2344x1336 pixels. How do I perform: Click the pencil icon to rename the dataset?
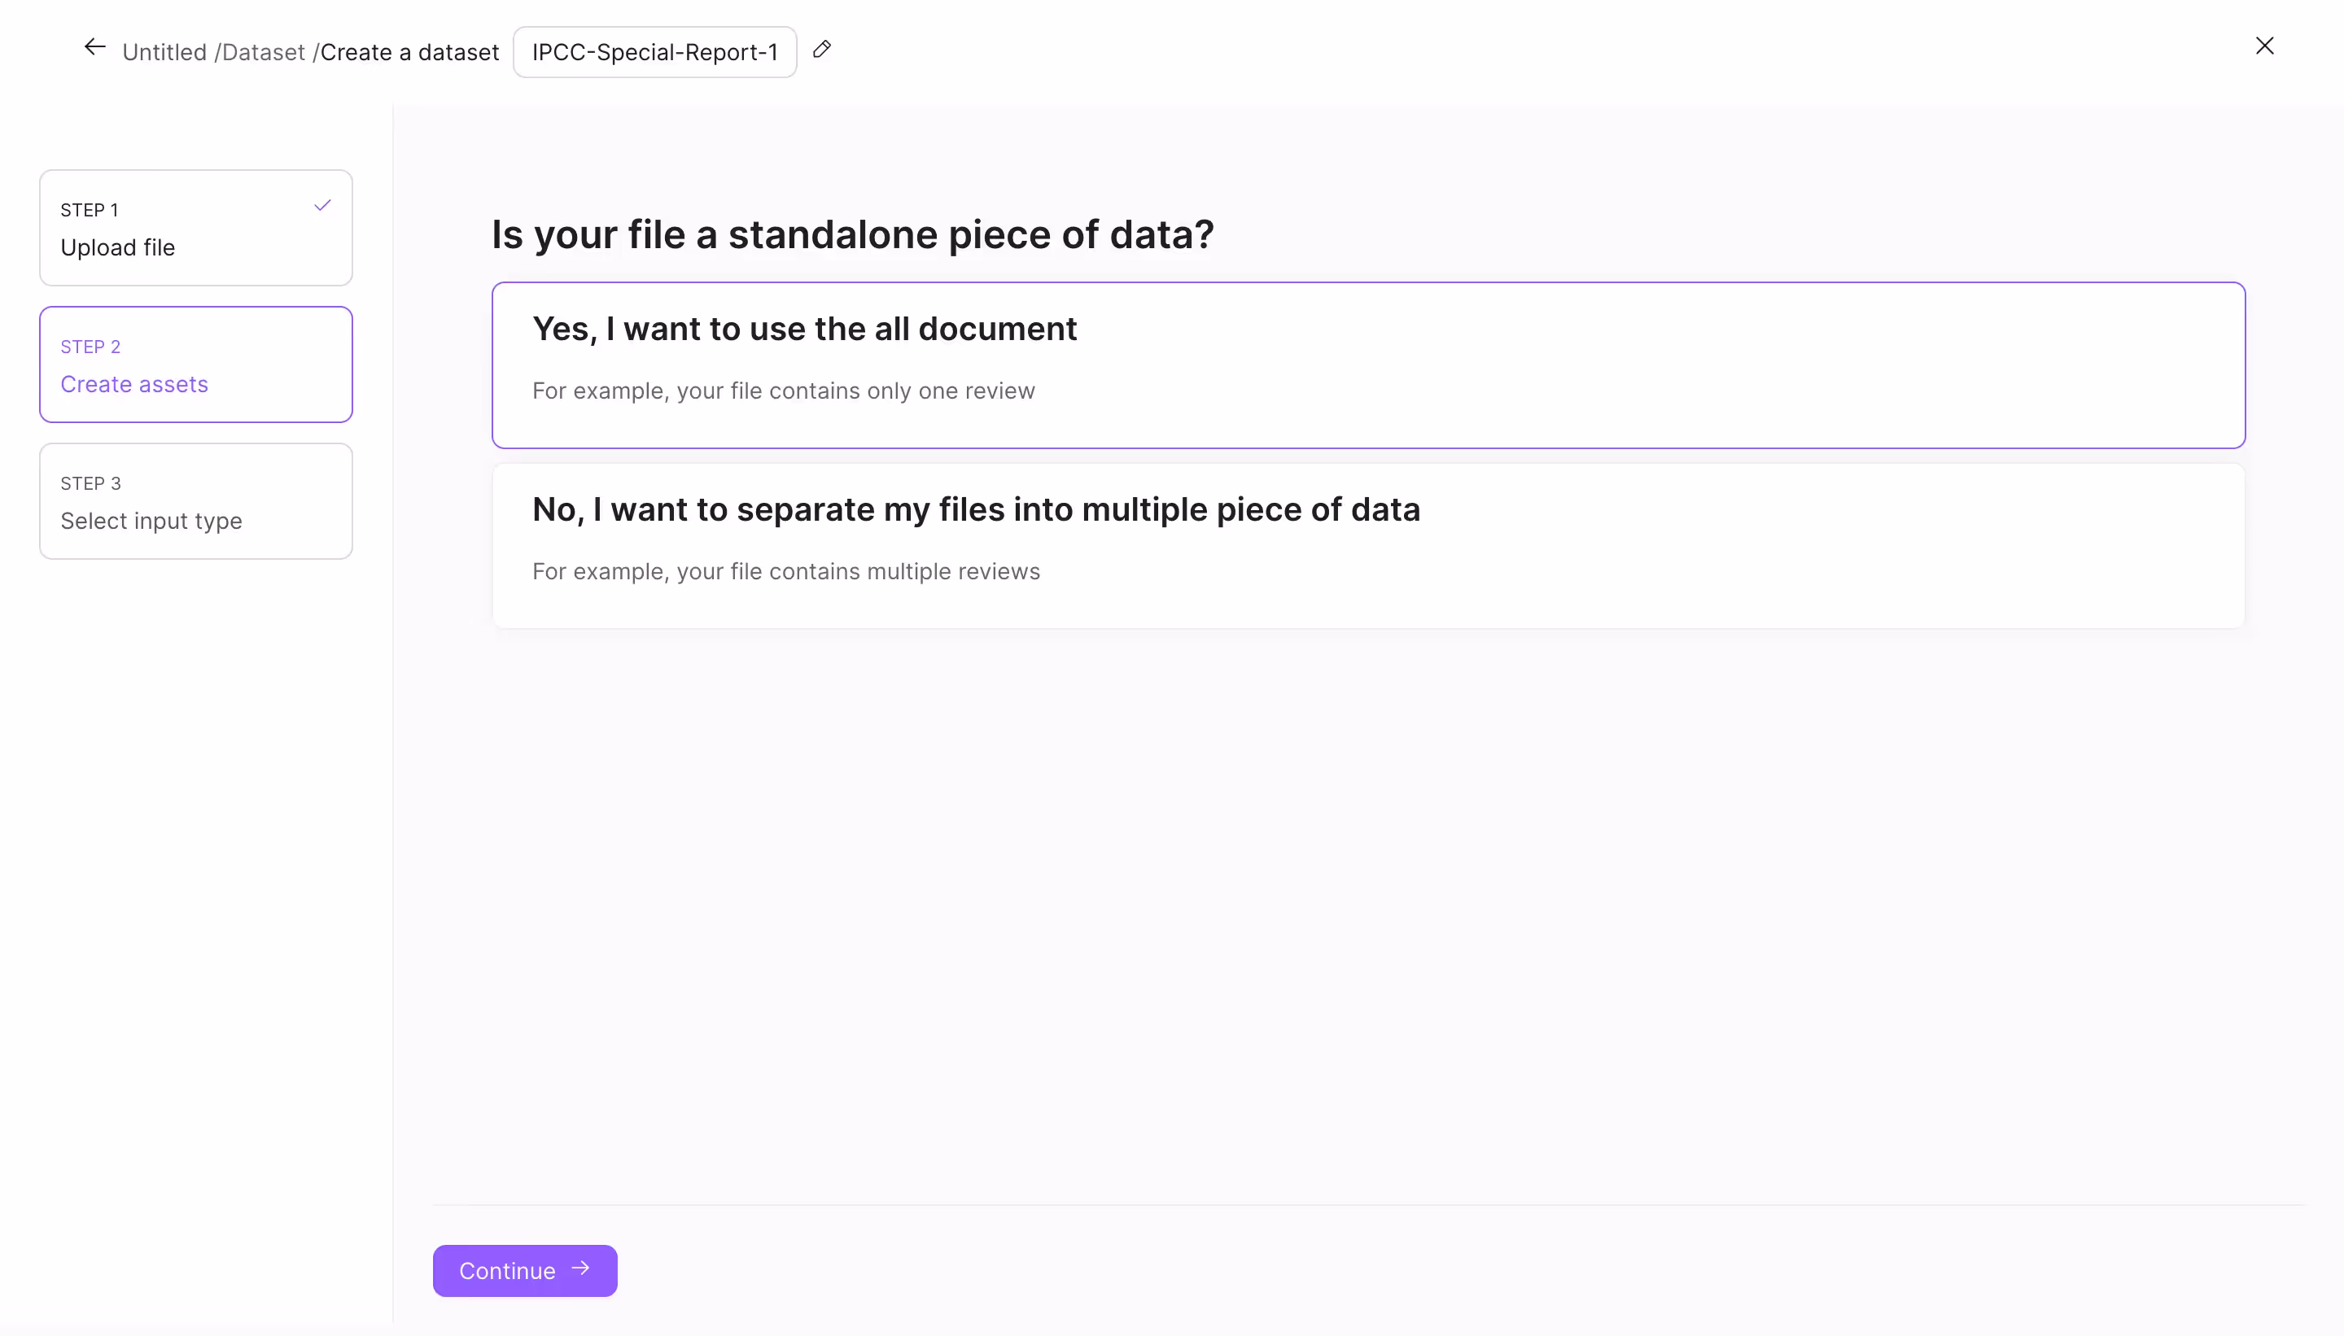pyautogui.click(x=820, y=50)
